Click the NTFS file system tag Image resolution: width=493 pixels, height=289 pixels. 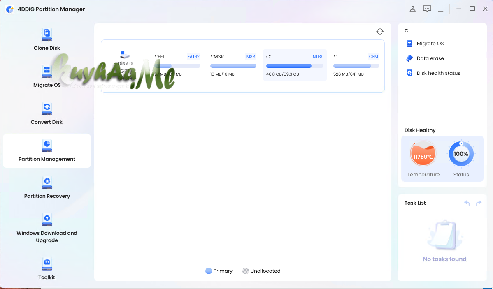(317, 57)
